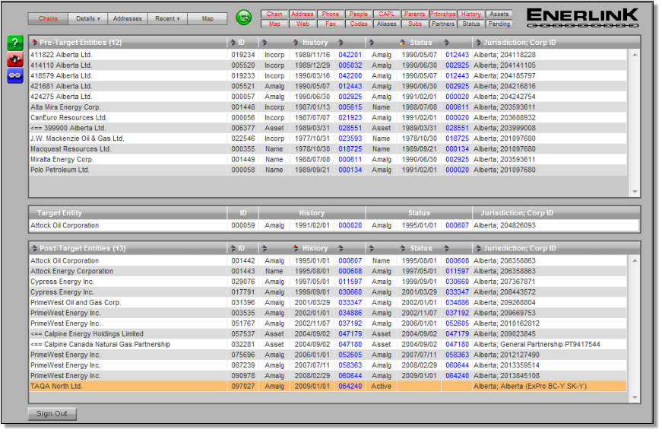Select PrimeWest Oil and Gas Corp. entity
The width and height of the screenshot is (662, 433).
coord(75,303)
